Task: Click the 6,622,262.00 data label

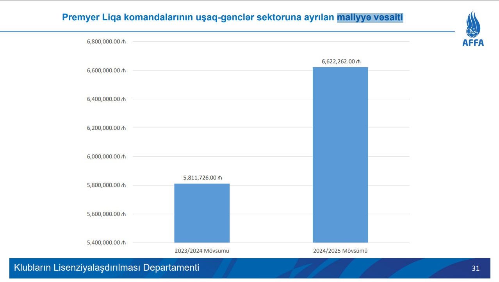Action: (341, 61)
